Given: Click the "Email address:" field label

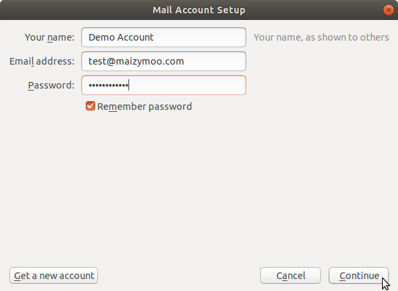Looking at the screenshot, I should tap(42, 61).
